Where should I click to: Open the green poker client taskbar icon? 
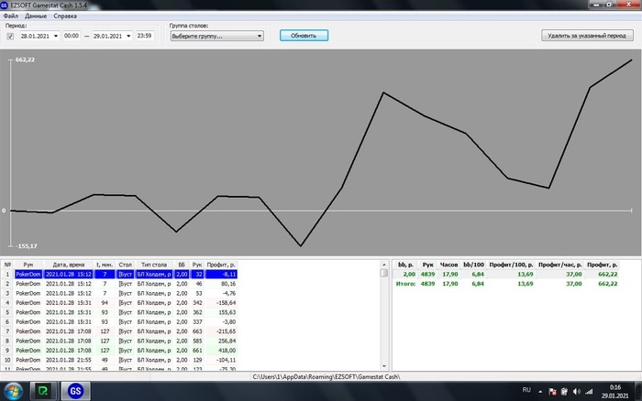42,391
